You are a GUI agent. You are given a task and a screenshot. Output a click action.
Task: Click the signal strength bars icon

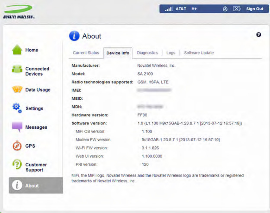(169, 9)
